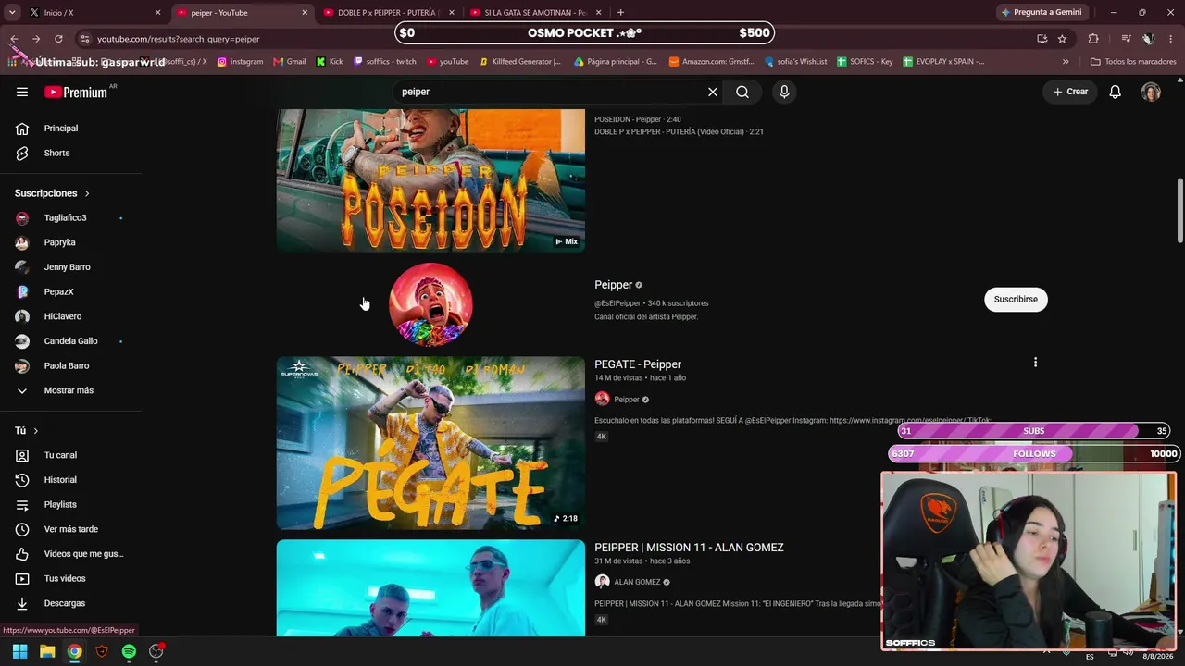Play the PEGATE video thumbnail
1185x666 pixels.
(x=430, y=443)
